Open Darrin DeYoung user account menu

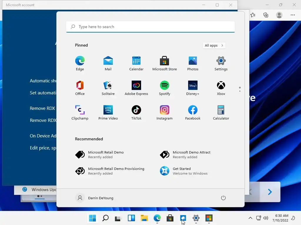coord(94,198)
